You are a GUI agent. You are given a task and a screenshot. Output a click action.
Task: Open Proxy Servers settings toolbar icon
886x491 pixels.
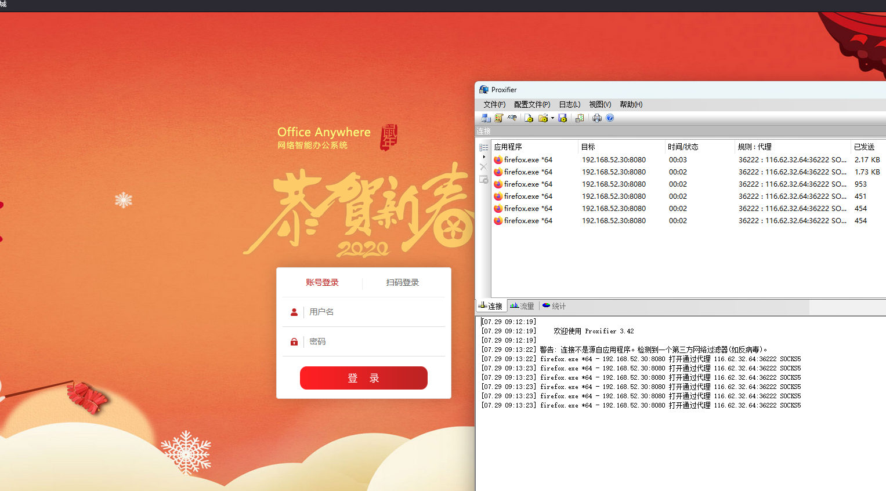(x=486, y=118)
